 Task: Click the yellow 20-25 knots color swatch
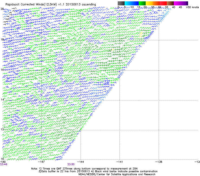(149, 3)
